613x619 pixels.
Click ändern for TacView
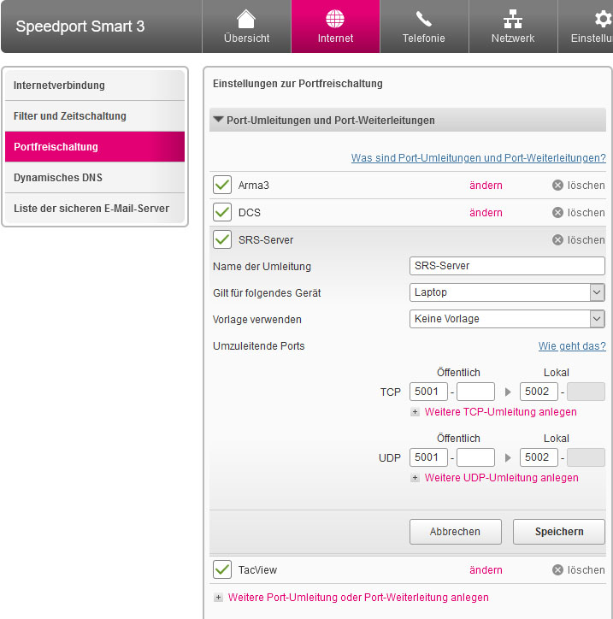[486, 569]
